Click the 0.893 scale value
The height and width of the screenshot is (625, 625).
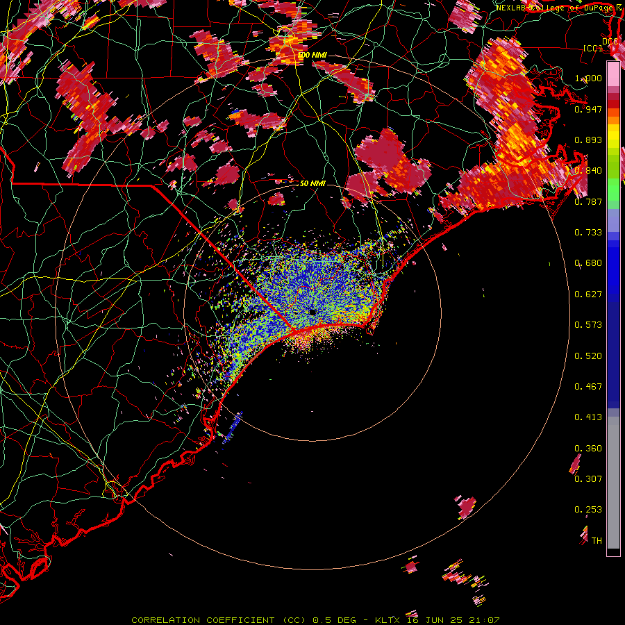(588, 140)
